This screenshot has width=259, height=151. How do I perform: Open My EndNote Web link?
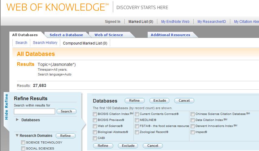175,21
